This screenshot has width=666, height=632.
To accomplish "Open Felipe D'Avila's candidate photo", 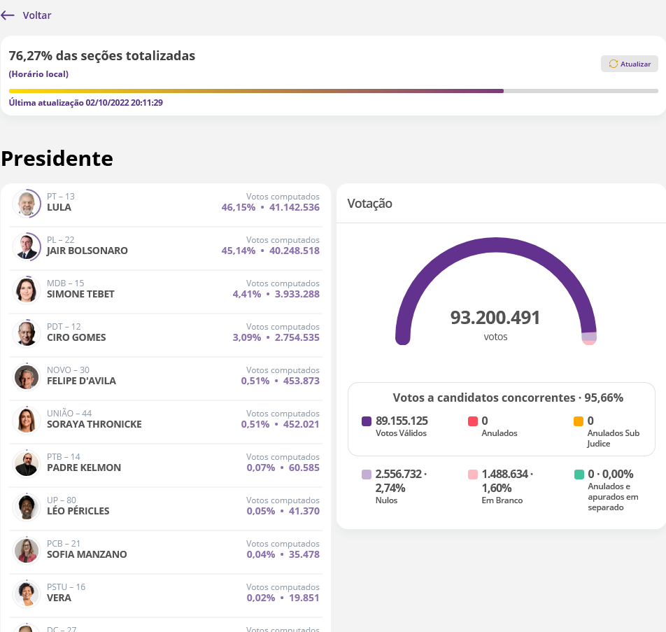I will (27, 377).
